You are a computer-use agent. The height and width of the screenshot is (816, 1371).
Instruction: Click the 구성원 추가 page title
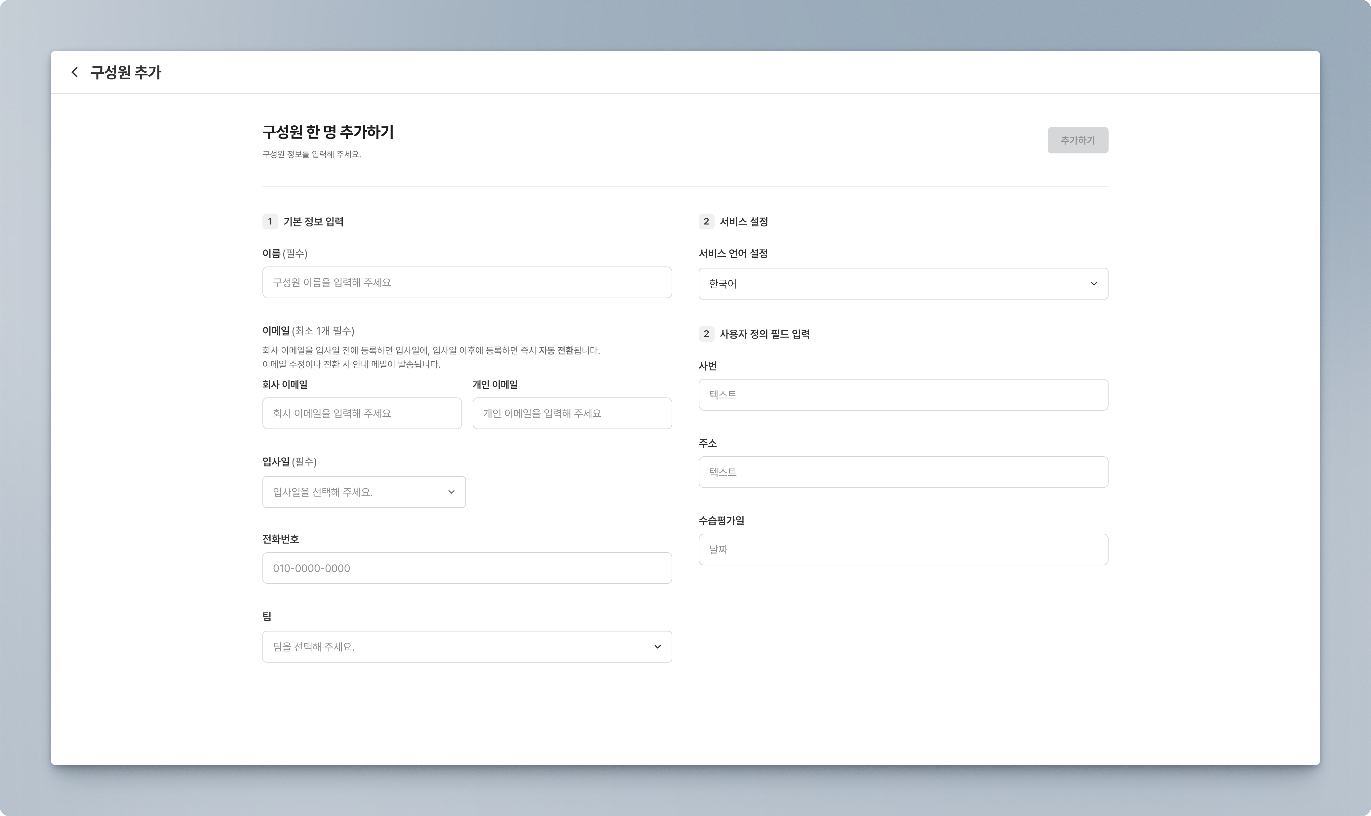tap(125, 73)
